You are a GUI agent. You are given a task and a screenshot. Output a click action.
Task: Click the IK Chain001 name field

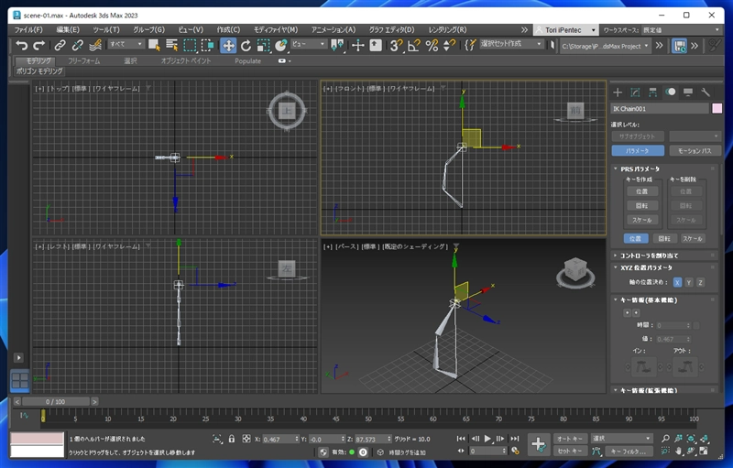coord(660,108)
